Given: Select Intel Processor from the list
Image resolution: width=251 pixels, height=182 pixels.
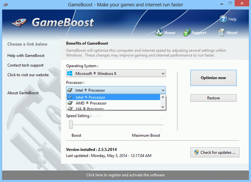Looking at the screenshot, I should (113, 97).
